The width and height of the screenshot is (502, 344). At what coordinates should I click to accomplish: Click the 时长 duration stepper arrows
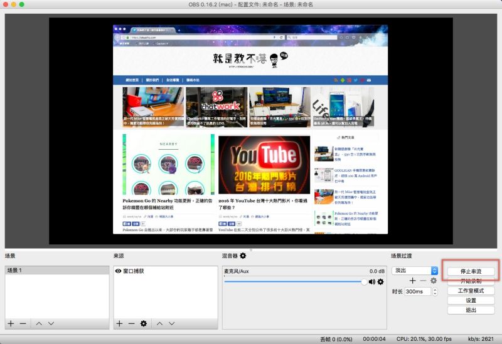434,291
